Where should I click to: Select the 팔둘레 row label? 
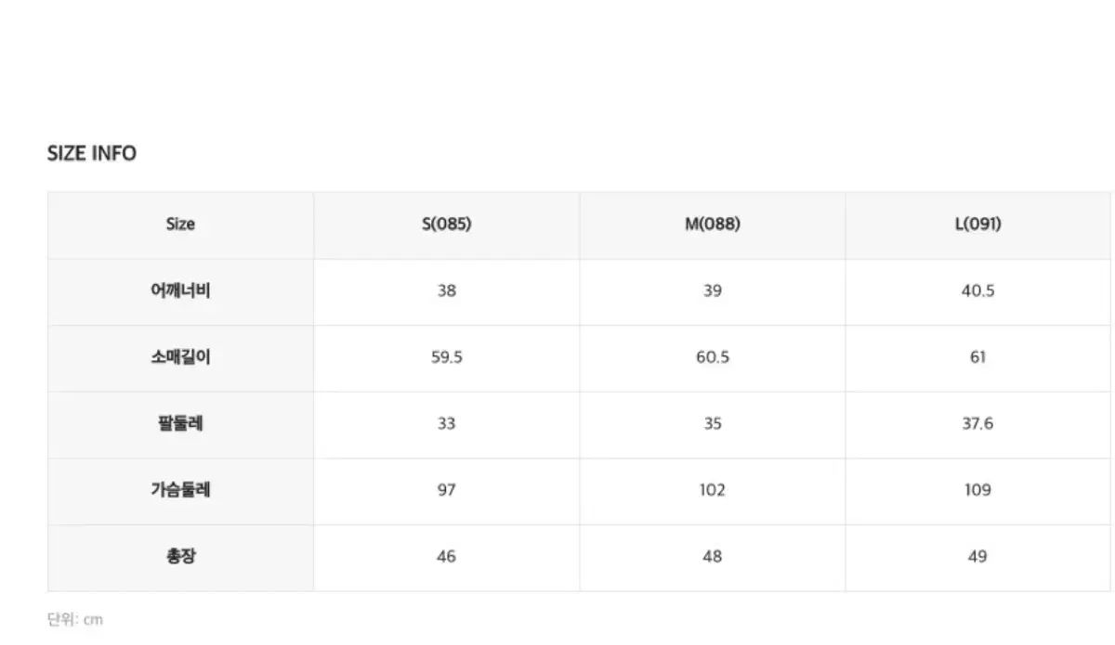(180, 424)
